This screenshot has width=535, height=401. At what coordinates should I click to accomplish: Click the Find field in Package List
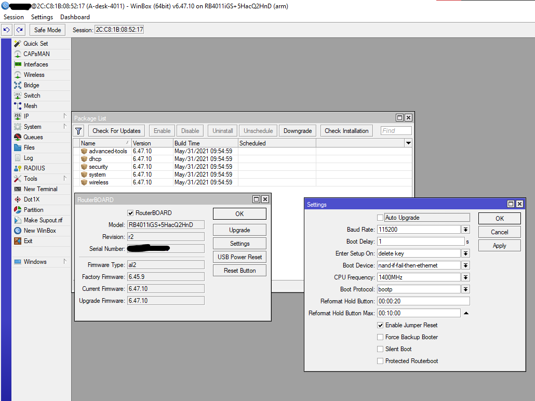(396, 131)
